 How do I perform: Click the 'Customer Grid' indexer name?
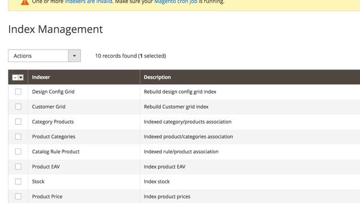click(x=49, y=107)
